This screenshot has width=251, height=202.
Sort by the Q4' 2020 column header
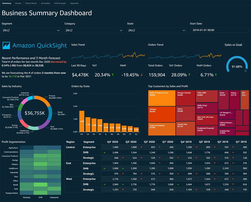[x=112, y=142]
